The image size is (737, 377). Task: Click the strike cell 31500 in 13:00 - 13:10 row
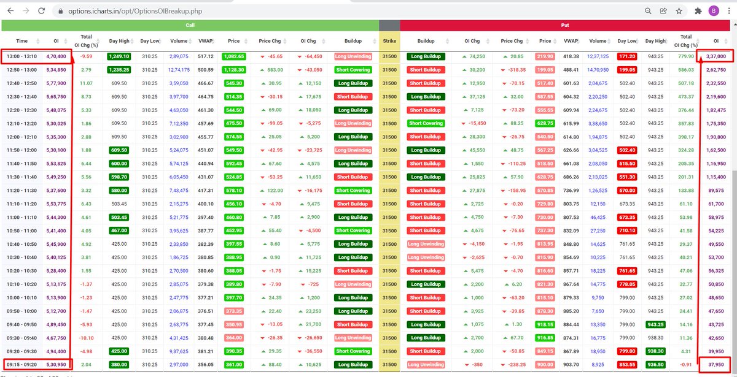(x=389, y=56)
